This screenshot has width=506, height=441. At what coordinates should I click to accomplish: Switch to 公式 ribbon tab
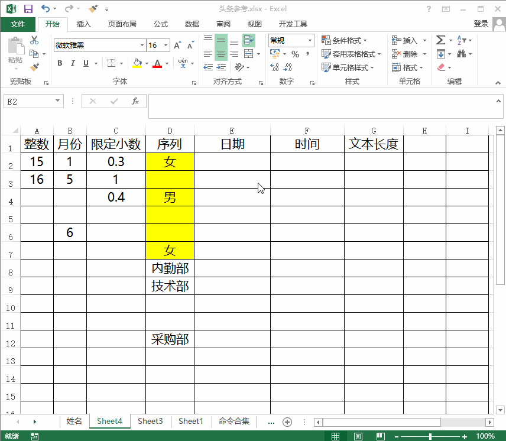[161, 24]
